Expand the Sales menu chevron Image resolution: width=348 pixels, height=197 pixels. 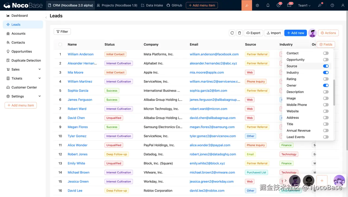tap(39, 69)
